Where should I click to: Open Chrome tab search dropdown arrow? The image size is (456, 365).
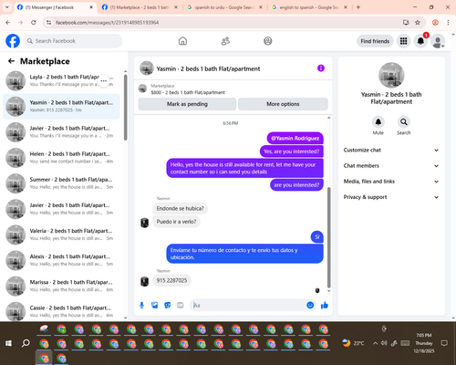[7, 7]
